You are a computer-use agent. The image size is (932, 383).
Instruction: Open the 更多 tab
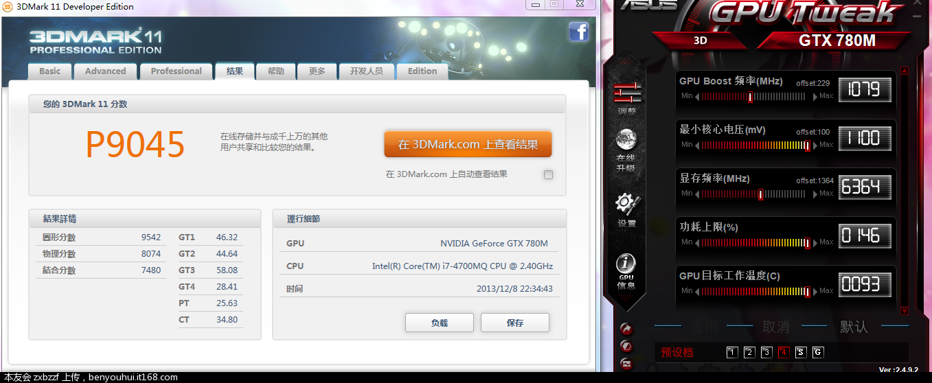(x=317, y=71)
